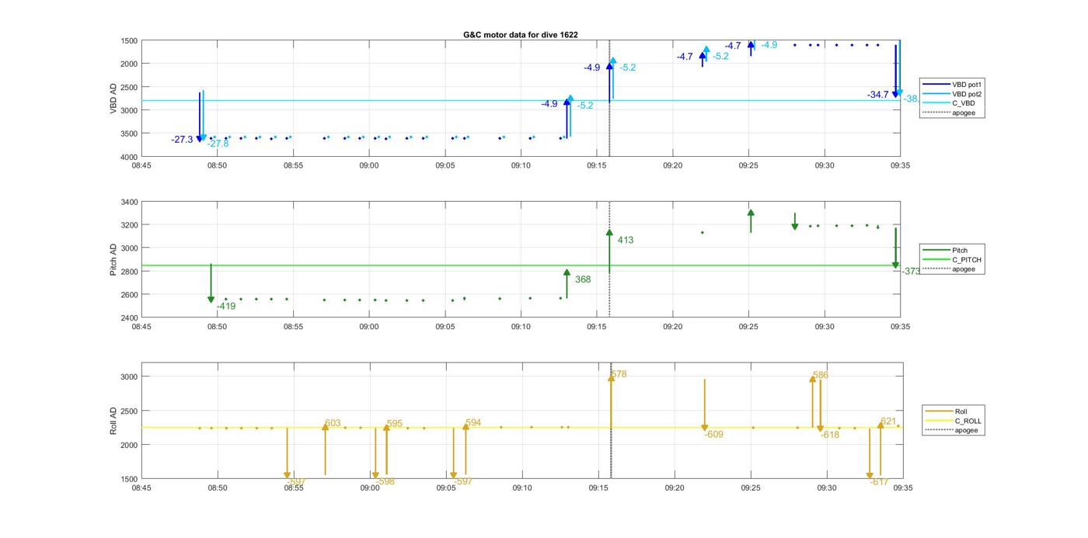The image size is (1088, 538).
Task: Click the "3200" tick on Pitch axis
Action: tap(129, 225)
